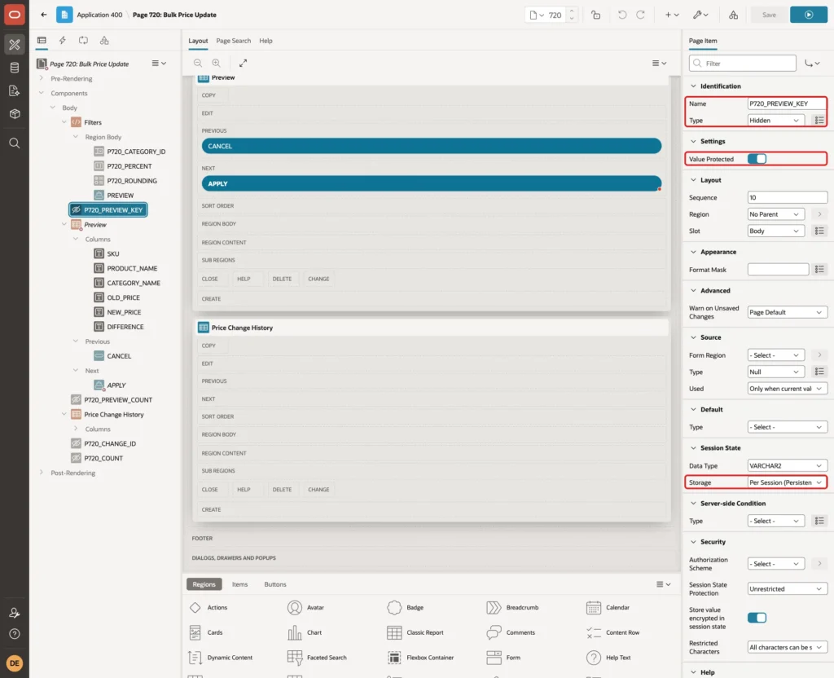Select the Rendering tab icon

(42, 41)
